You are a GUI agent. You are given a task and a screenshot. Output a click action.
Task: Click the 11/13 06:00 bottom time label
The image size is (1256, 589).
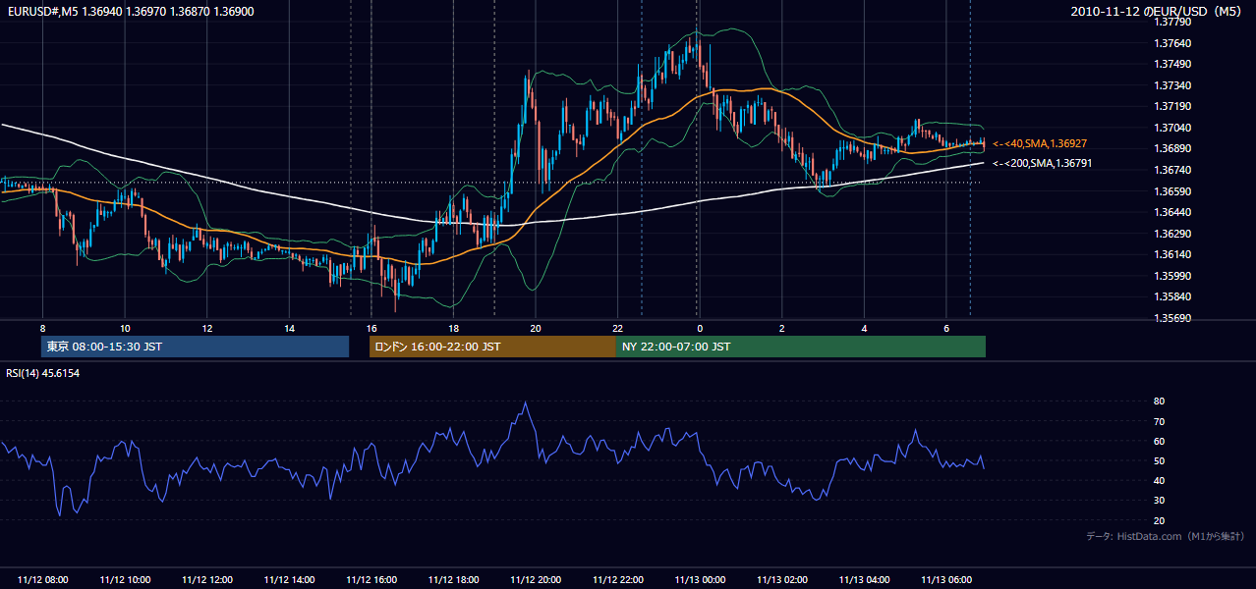click(x=946, y=580)
